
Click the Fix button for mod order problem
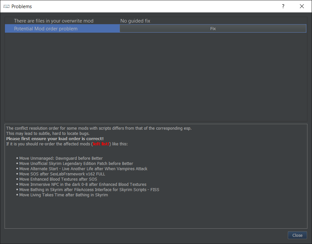[x=213, y=29]
